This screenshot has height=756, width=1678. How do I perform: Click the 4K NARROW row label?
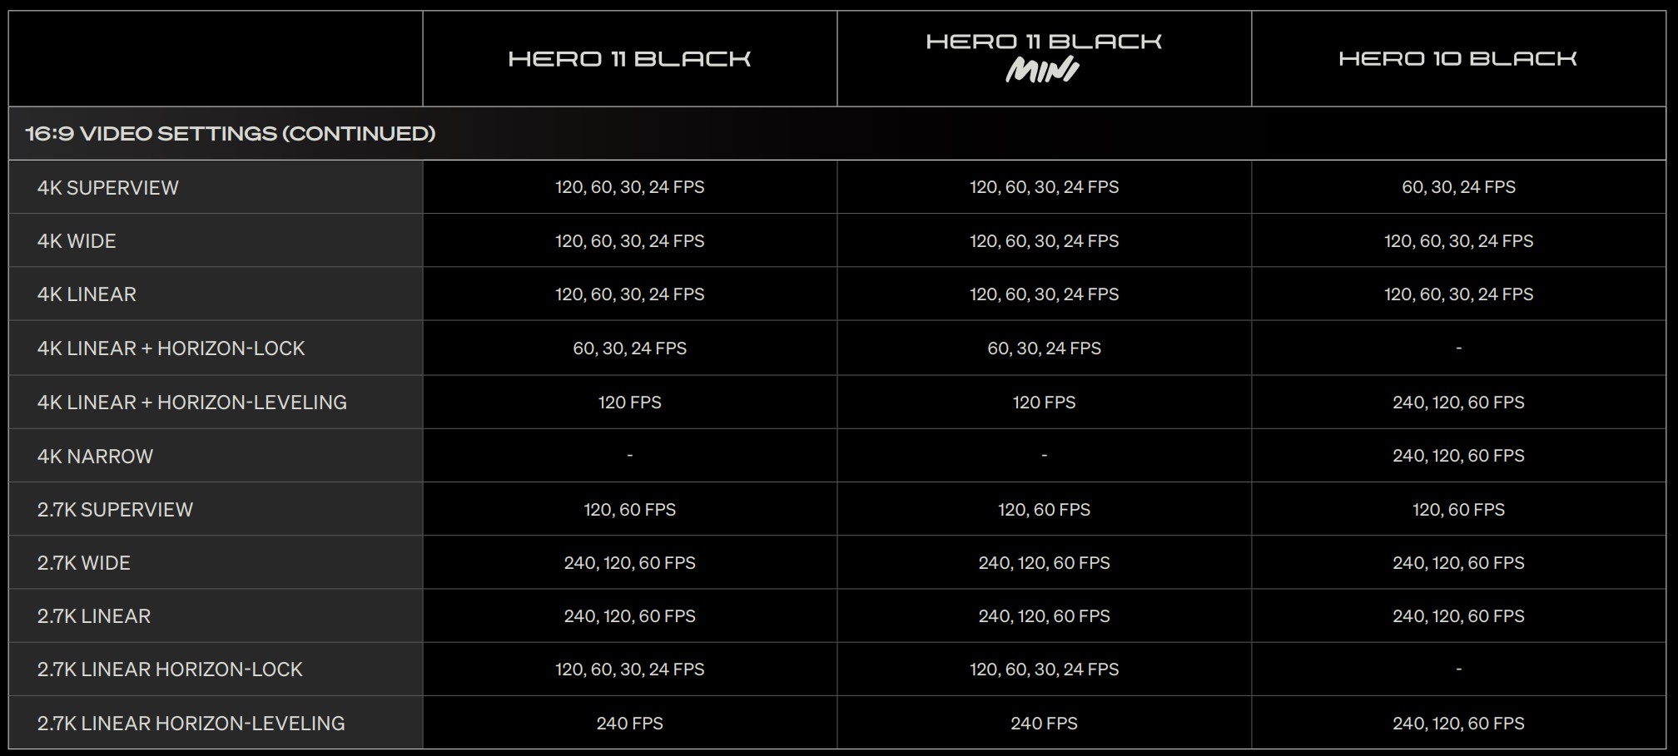95,457
